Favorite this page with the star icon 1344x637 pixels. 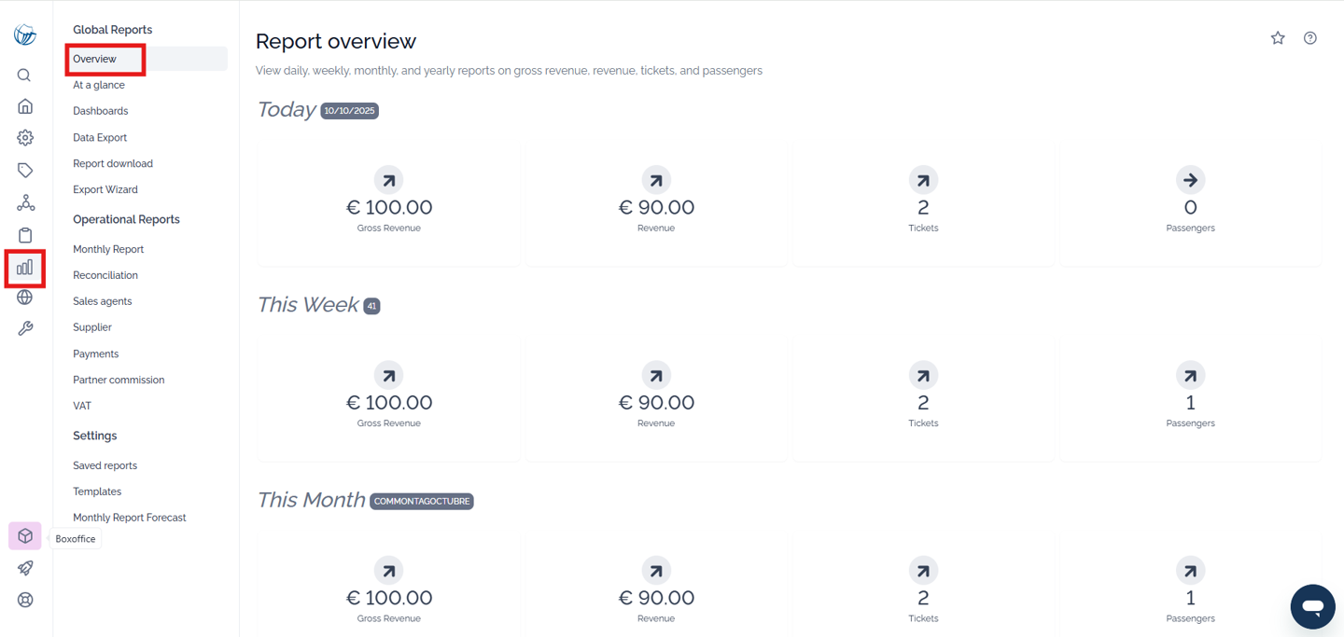[x=1278, y=38]
